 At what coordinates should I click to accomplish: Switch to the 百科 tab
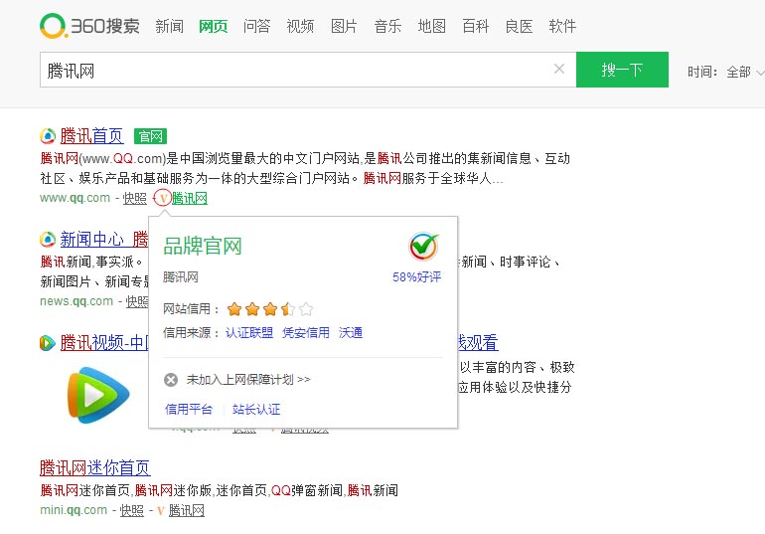476,26
